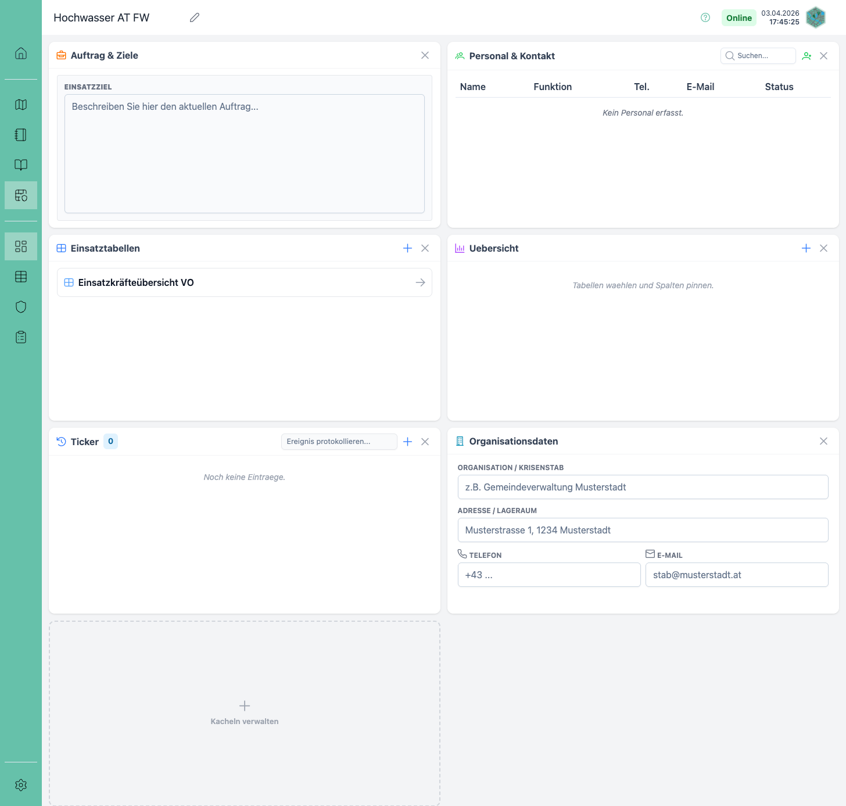
Task: Open the open-book icon in sidebar
Action: 21,165
